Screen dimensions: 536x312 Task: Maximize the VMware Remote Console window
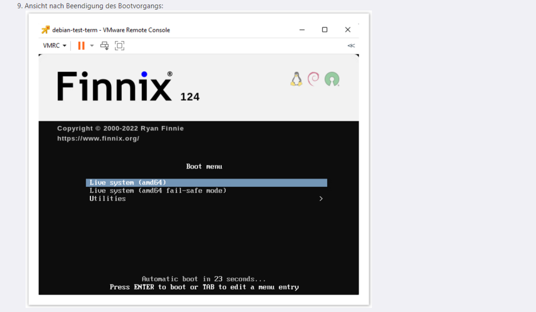[325, 30]
